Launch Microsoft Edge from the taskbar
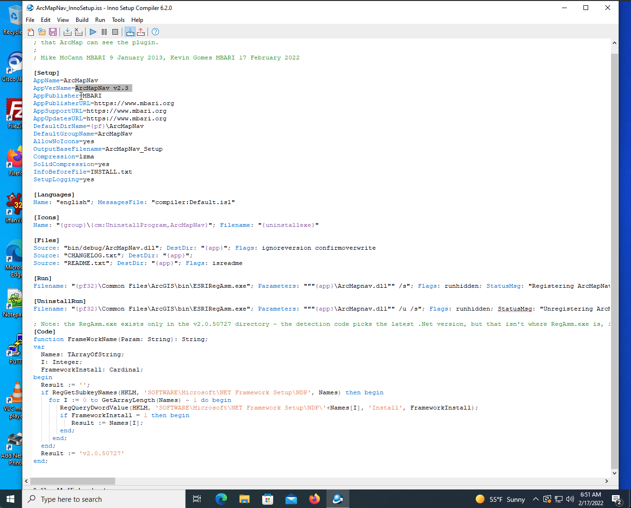The height and width of the screenshot is (508, 631). pos(221,499)
